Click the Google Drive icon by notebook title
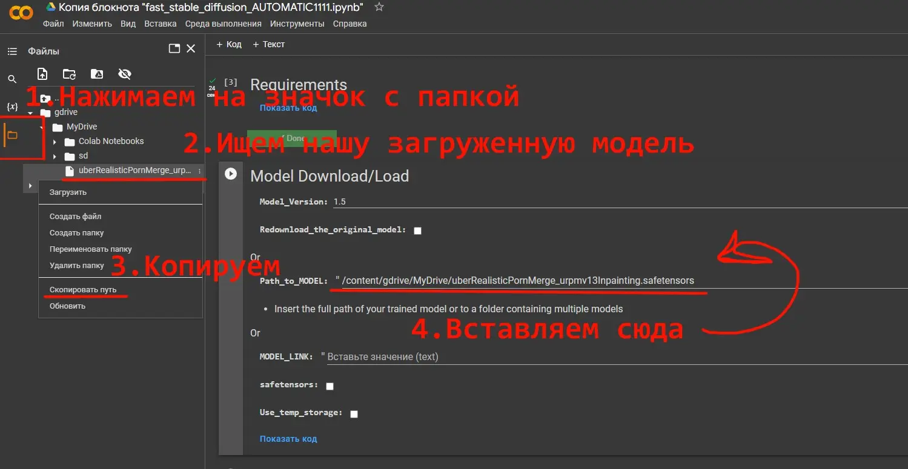Image resolution: width=908 pixels, height=469 pixels. (x=51, y=7)
